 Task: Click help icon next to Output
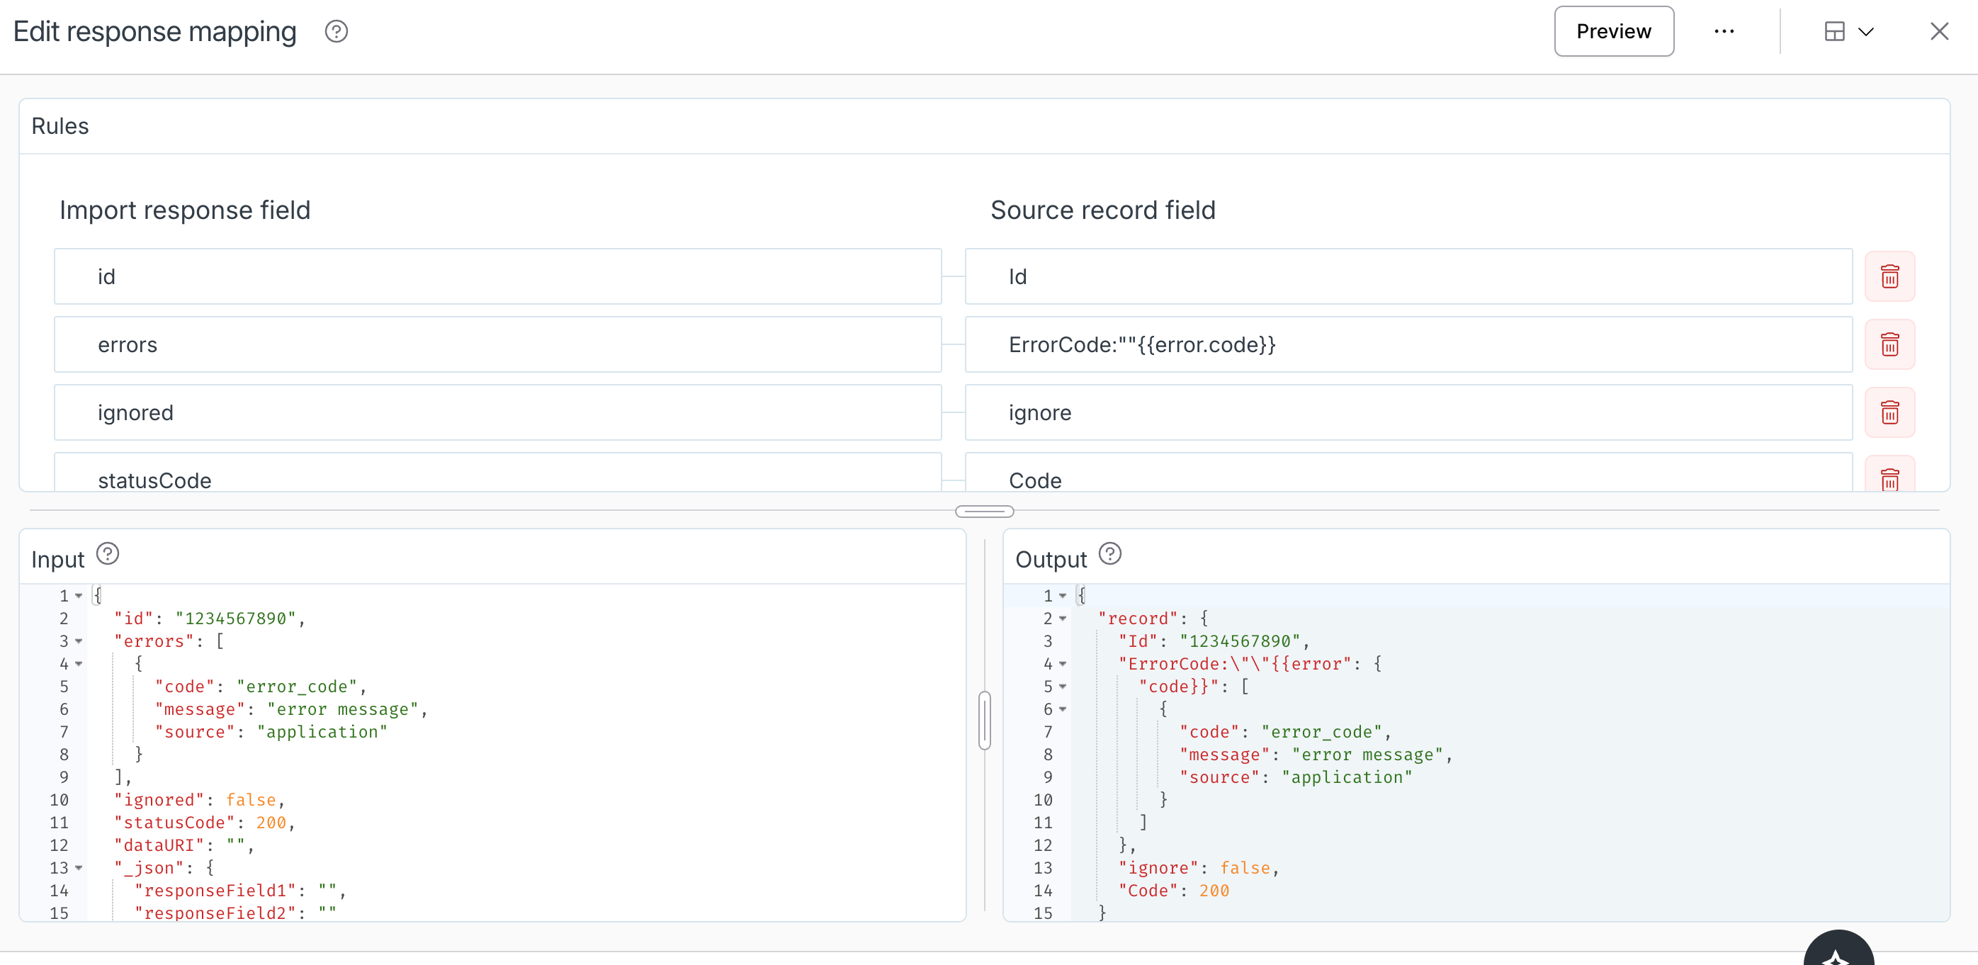[x=1109, y=553]
